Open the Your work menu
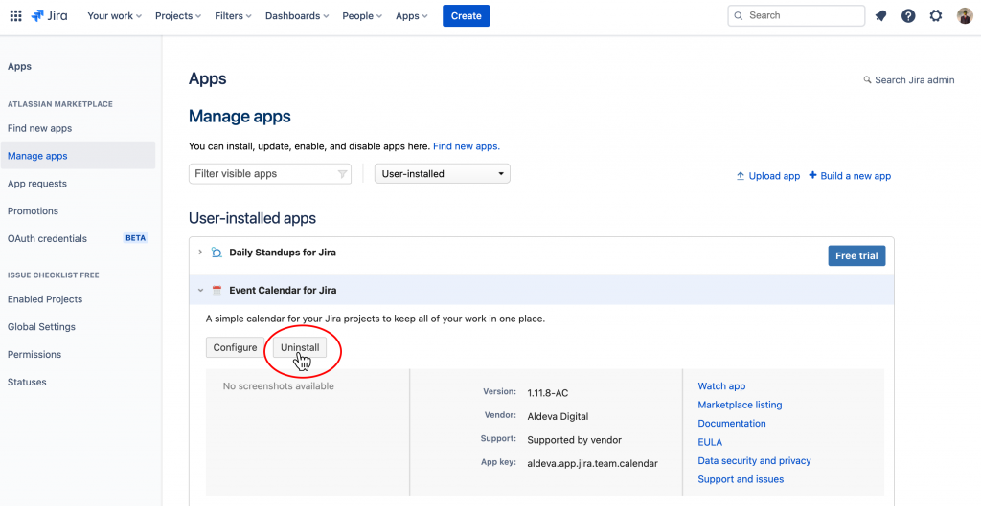 point(115,15)
